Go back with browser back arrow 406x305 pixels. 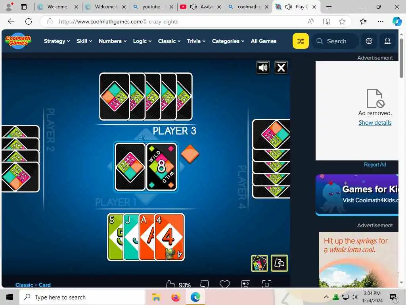tap(11, 21)
